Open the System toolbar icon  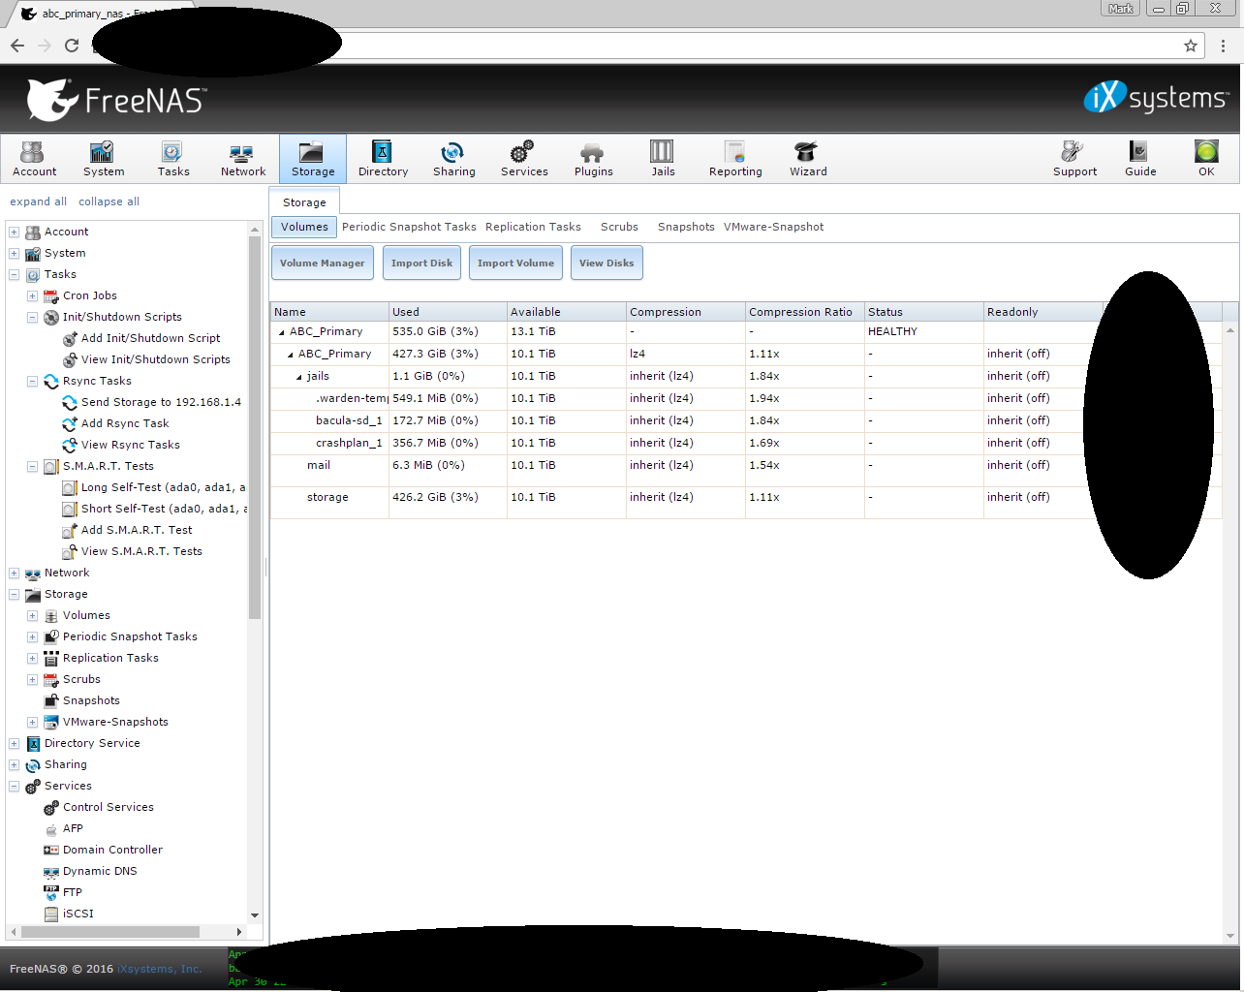(104, 159)
